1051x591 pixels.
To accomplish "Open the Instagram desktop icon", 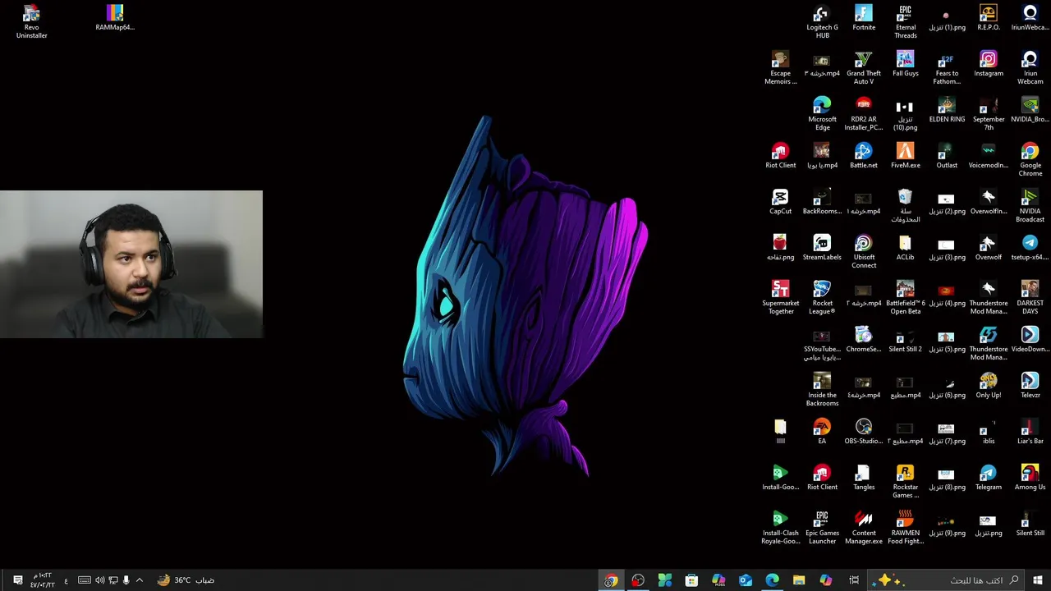I will coord(989,64).
